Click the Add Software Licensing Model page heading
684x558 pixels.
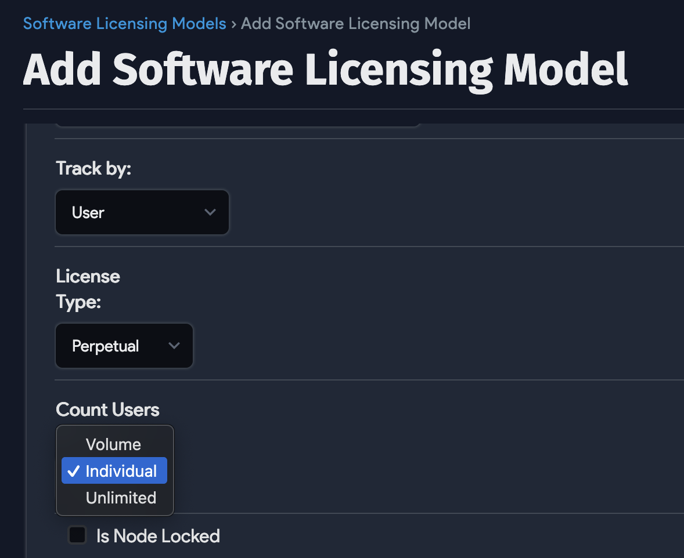pyautogui.click(x=325, y=70)
